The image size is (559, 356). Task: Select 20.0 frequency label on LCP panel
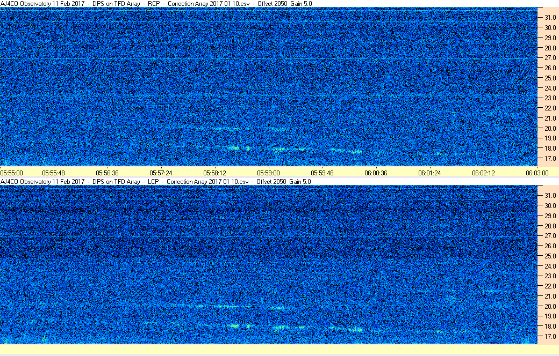pos(550,306)
